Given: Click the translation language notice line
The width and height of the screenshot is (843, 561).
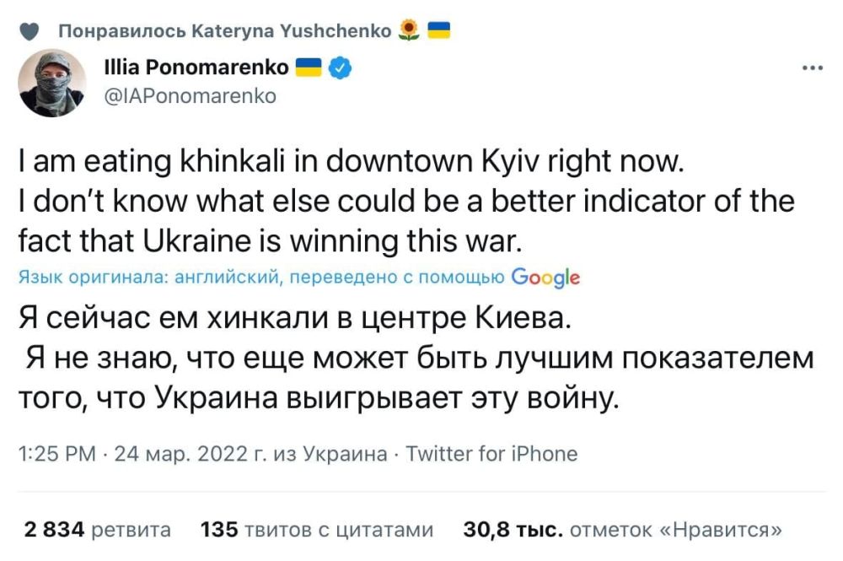Looking at the screenshot, I should click(253, 278).
